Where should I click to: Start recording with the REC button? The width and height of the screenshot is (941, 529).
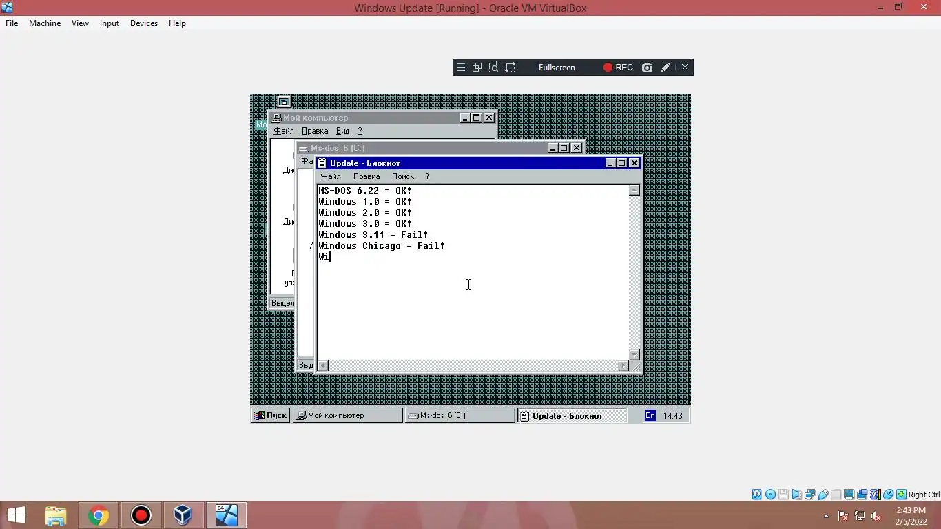618,68
